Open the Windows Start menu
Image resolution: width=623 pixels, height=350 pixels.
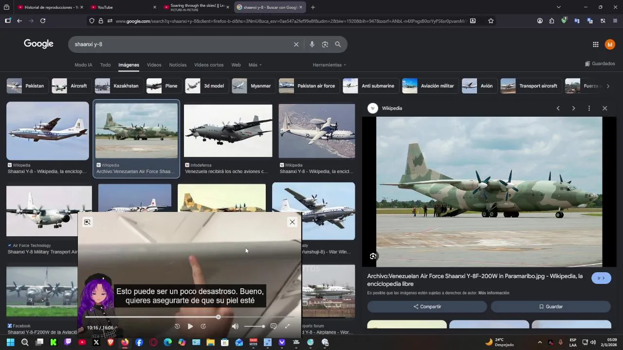coord(10,342)
